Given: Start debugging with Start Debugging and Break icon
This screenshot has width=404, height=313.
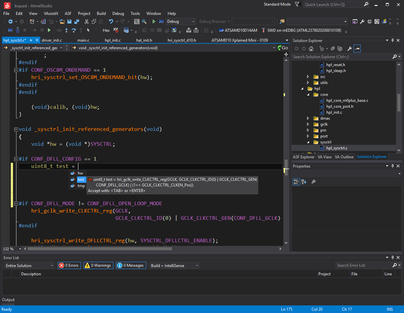Looking at the screenshot, I should click(x=161, y=21).
